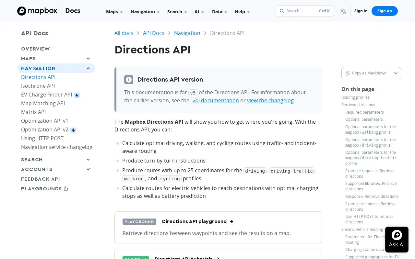Screen dimensions: 415x259
Task: Jump to mapbox/driving-traffic profile optional parameters
Action: coord(371,158)
